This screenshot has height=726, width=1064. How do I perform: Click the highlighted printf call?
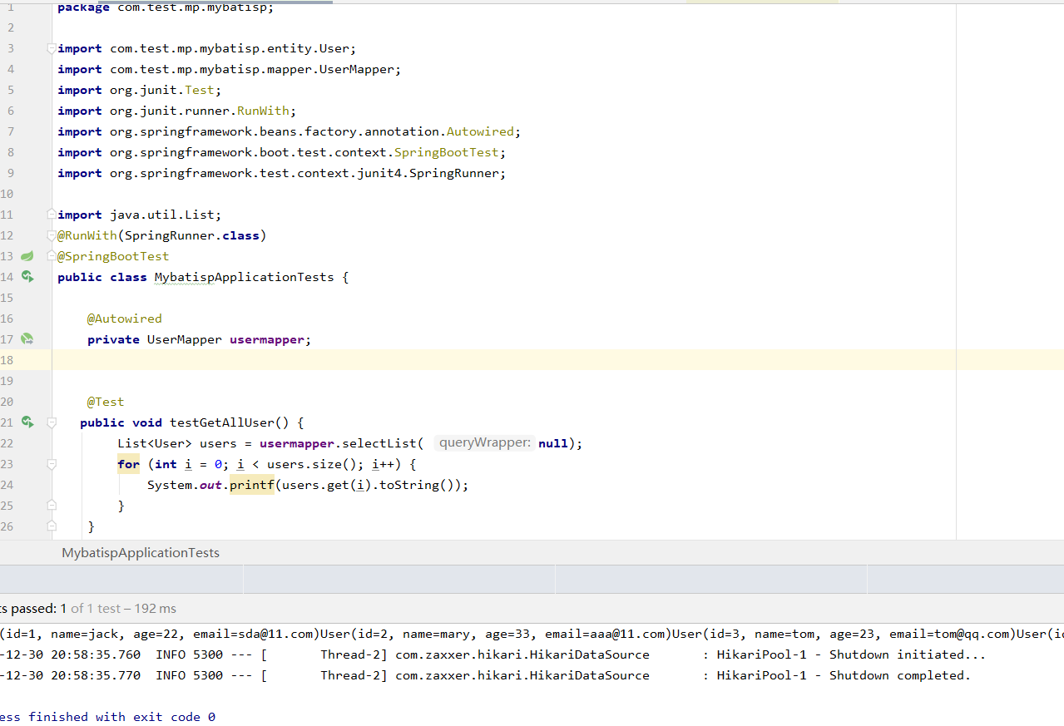[x=252, y=485]
